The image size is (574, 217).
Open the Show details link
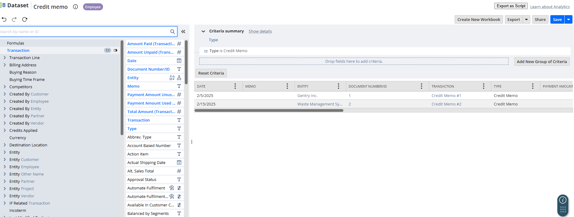coord(260,32)
